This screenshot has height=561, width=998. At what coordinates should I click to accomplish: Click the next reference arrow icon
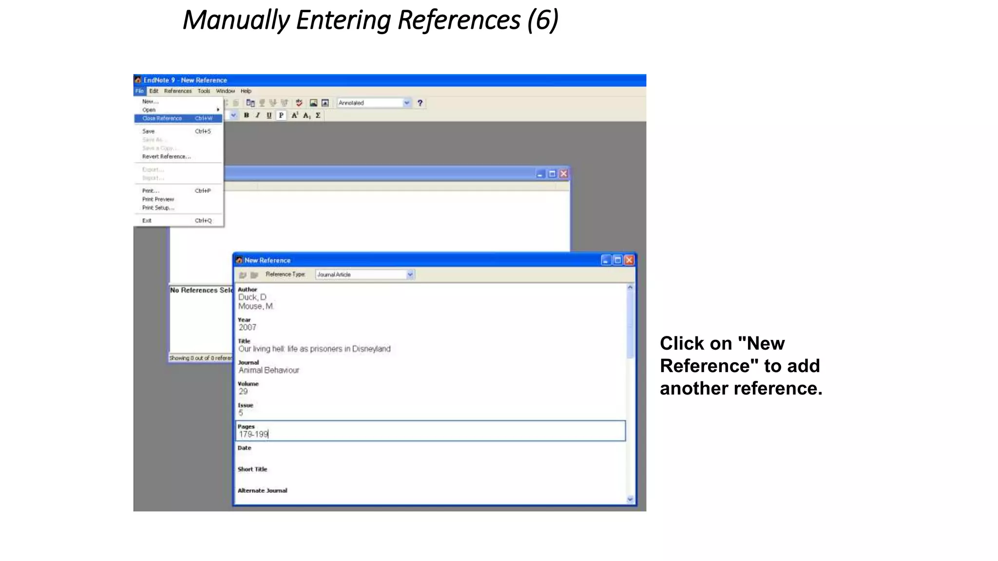[254, 275]
